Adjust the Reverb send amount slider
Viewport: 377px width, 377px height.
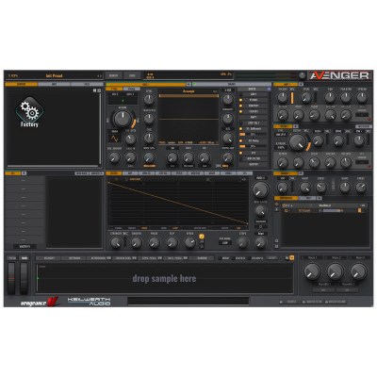[253, 135]
